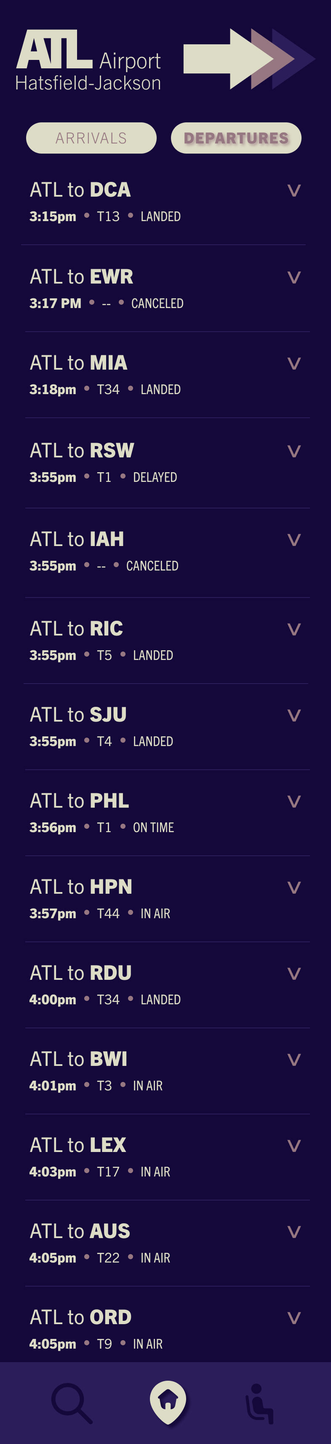Expand the ATL to MIA chevron
Image resolution: width=331 pixels, height=1444 pixels.
point(294,363)
